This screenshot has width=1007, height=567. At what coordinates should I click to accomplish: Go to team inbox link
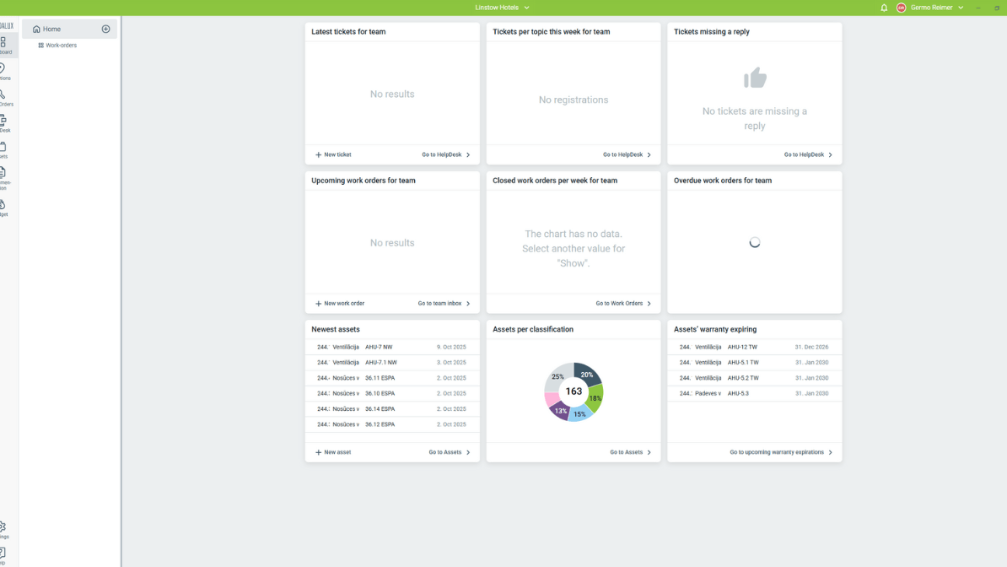(x=444, y=303)
